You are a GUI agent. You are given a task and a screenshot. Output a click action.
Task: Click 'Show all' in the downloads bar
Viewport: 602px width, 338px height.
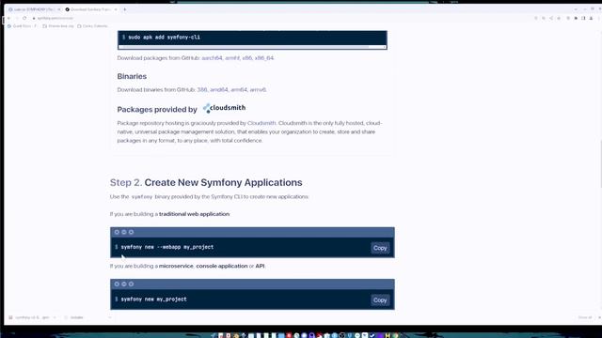click(585, 317)
